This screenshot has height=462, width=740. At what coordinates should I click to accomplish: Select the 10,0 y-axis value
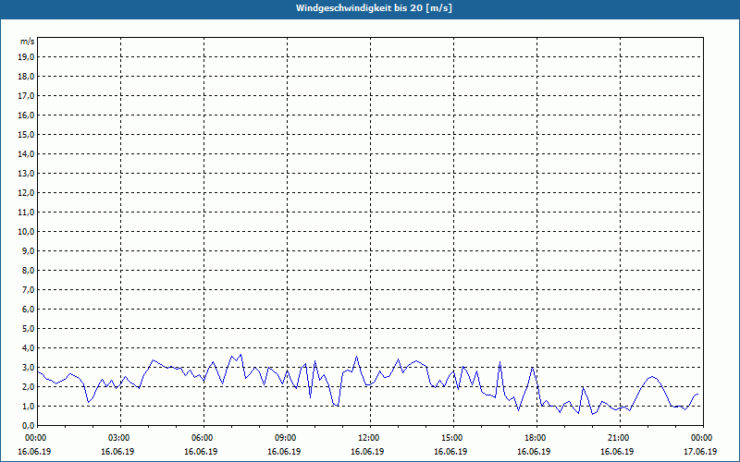click(28, 232)
